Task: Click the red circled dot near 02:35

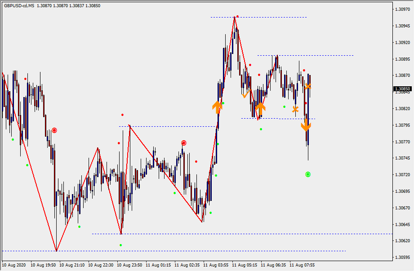Action: [183, 143]
